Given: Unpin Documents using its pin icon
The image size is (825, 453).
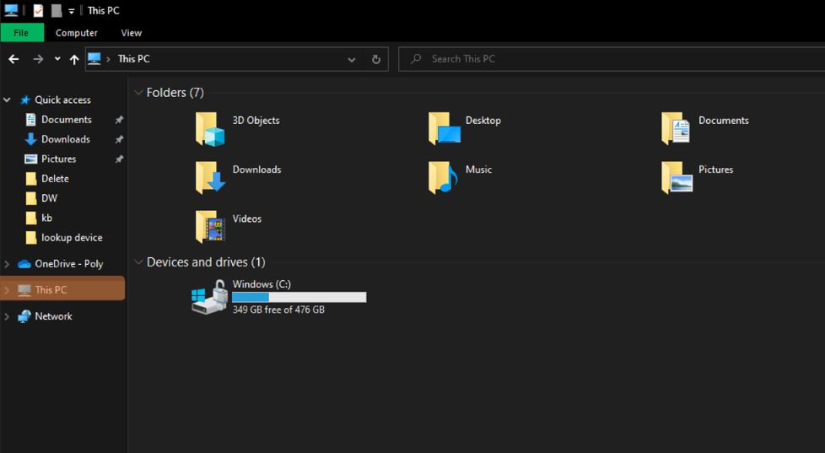Looking at the screenshot, I should pos(120,120).
